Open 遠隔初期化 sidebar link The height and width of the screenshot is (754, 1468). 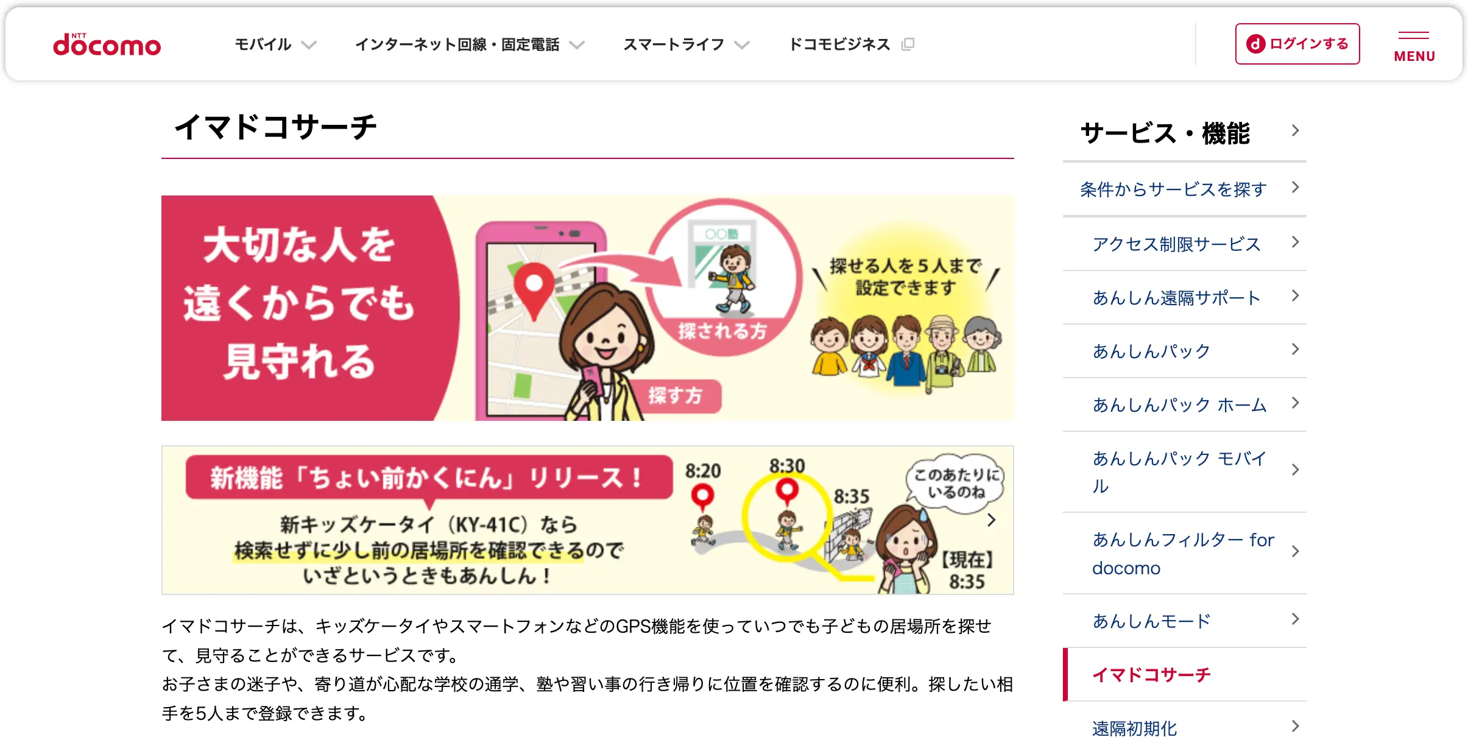(x=1185, y=728)
